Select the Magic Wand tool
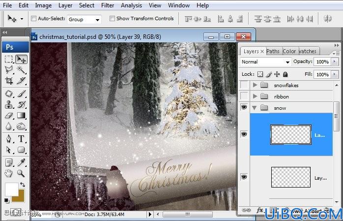Viewport: 343px width, 221px height. (21, 70)
